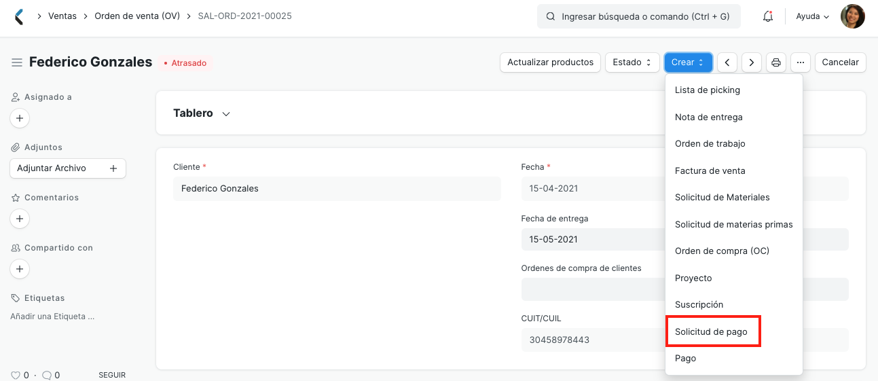
Task: Go to next document arrow
Action: [751, 62]
